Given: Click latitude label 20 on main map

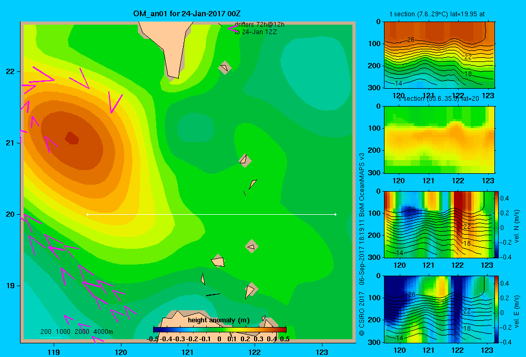Looking at the screenshot, I should [x=11, y=214].
